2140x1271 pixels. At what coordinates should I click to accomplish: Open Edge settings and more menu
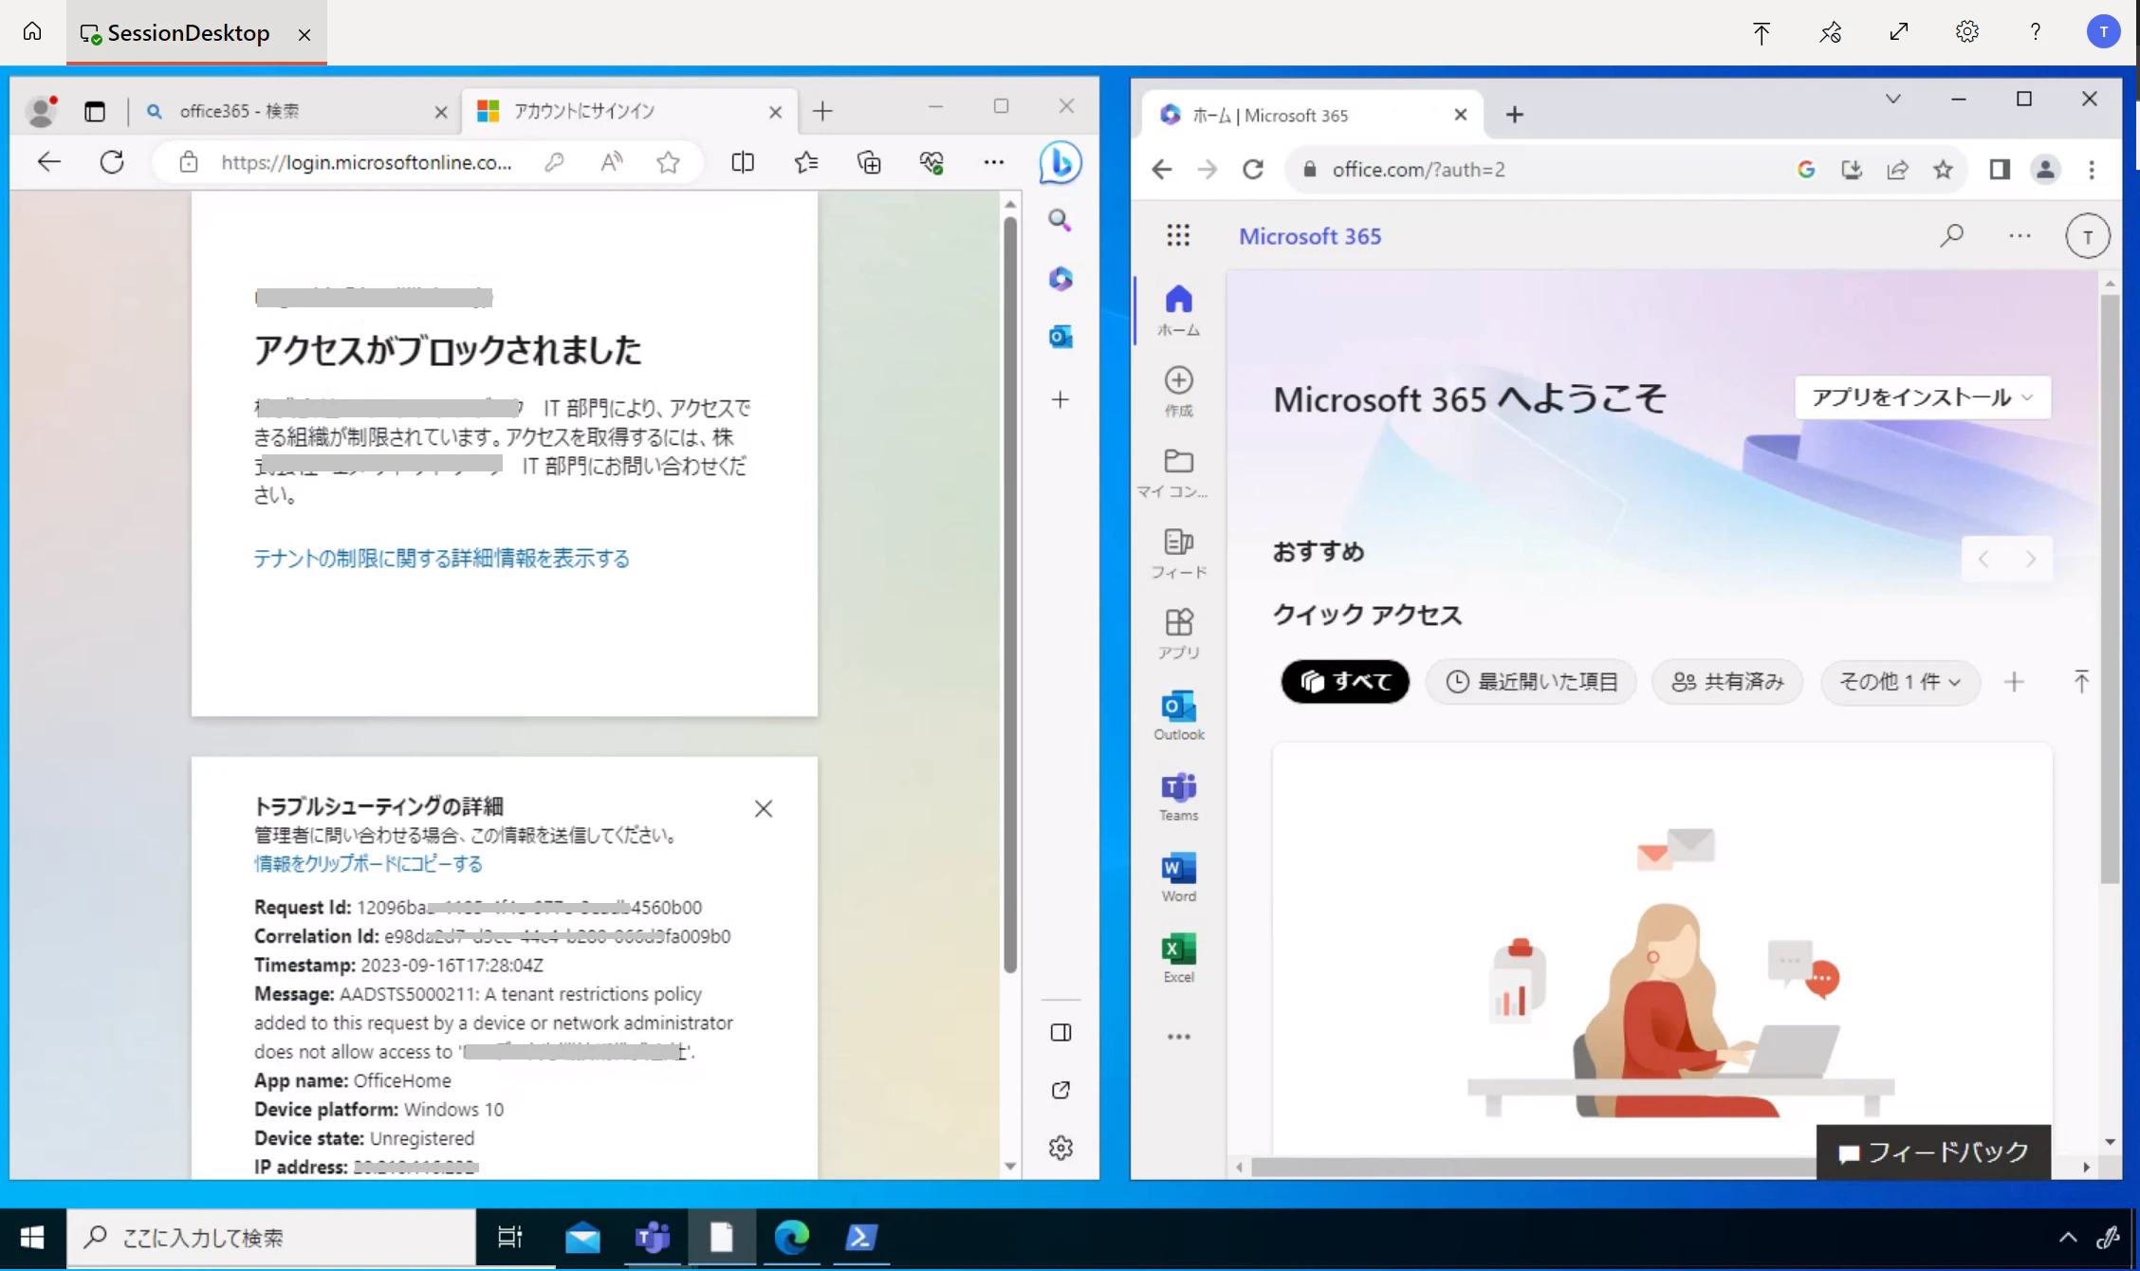click(994, 162)
